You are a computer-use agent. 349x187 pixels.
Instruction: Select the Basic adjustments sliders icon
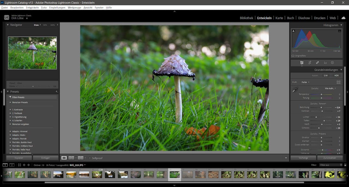302,63
